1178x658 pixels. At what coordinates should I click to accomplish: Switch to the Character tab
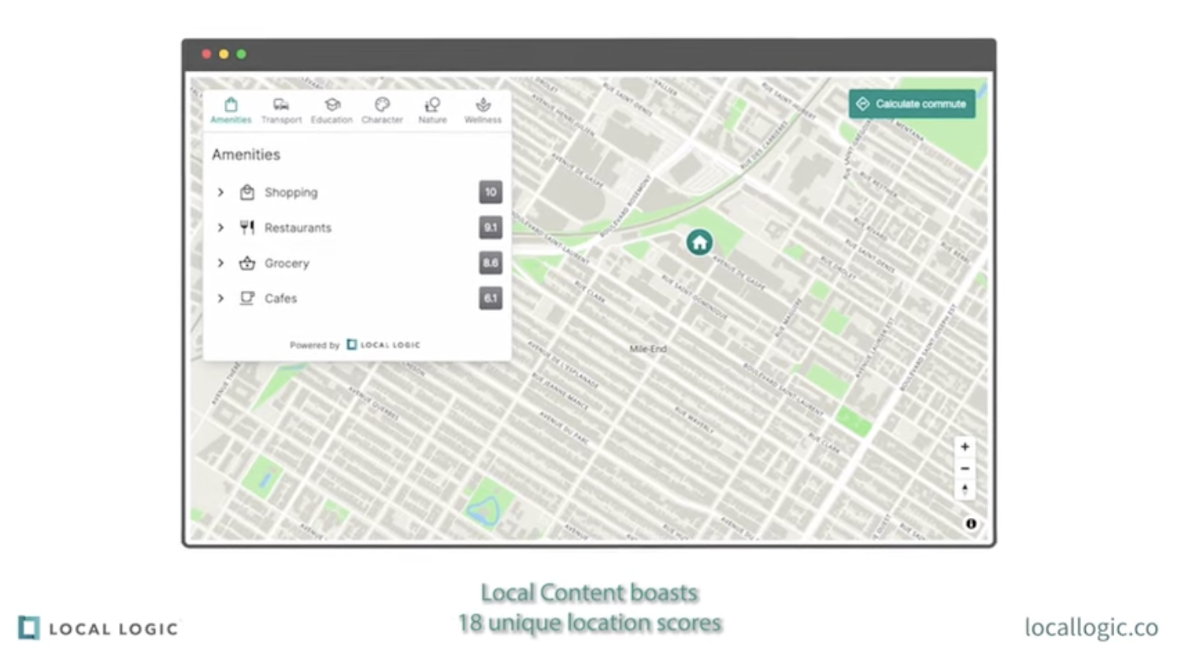382,110
